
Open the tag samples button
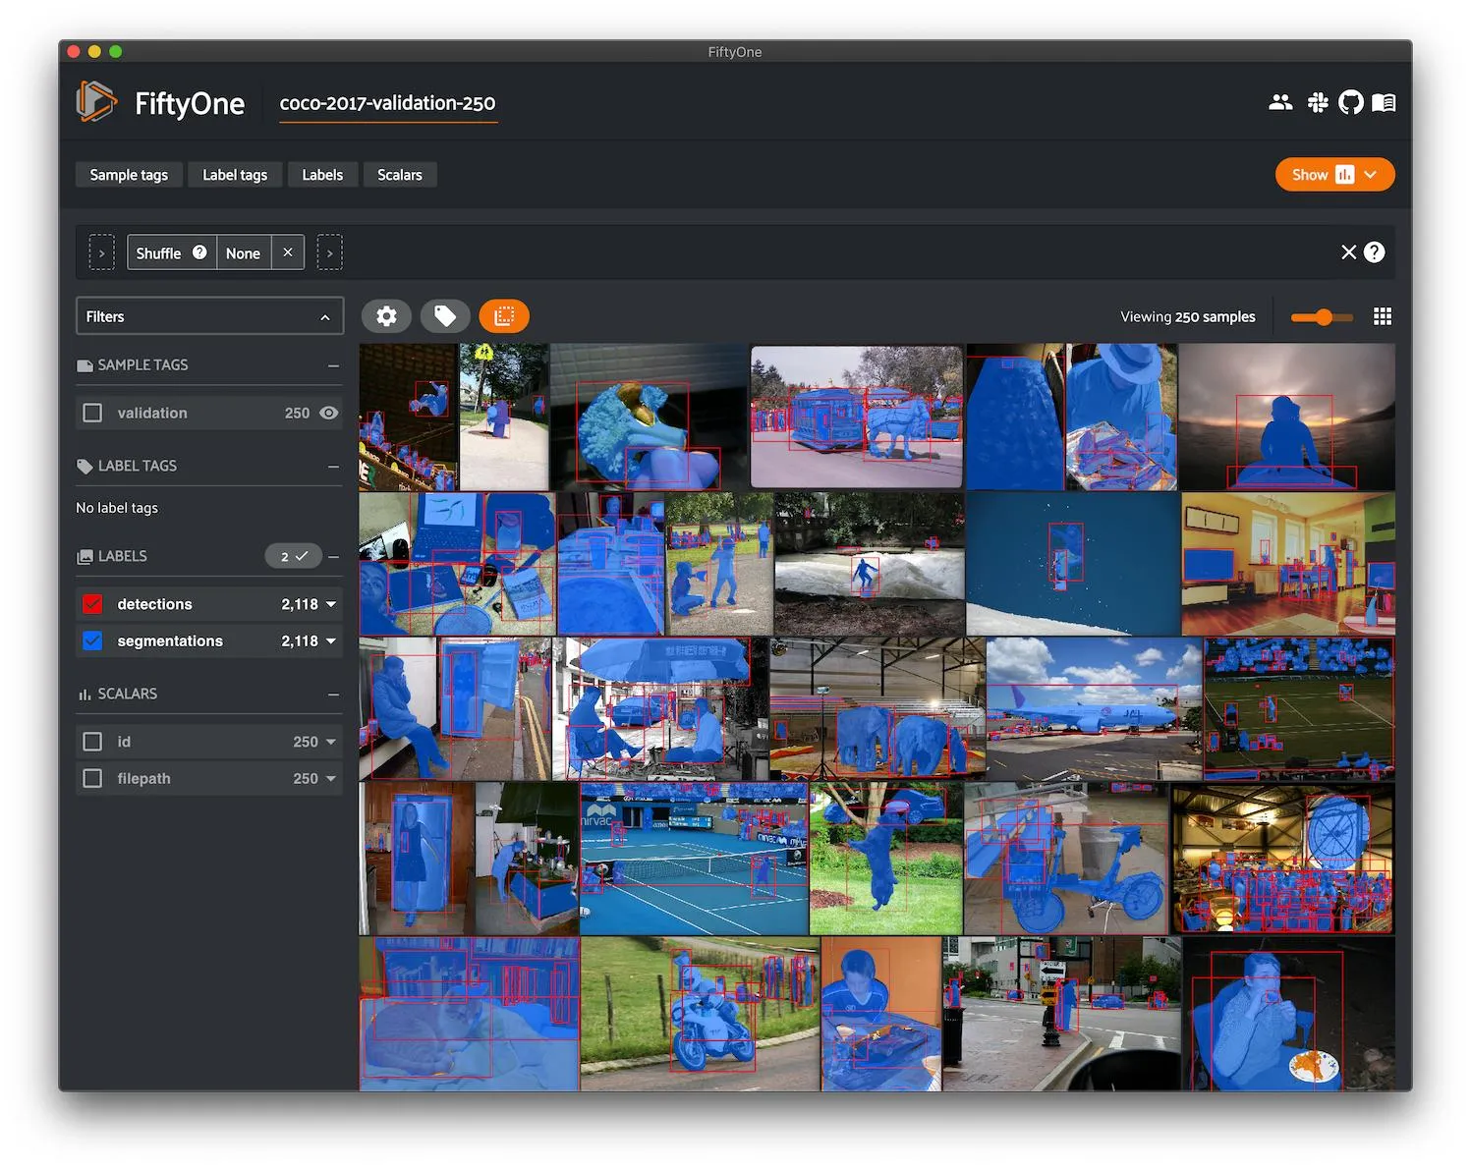[445, 315]
